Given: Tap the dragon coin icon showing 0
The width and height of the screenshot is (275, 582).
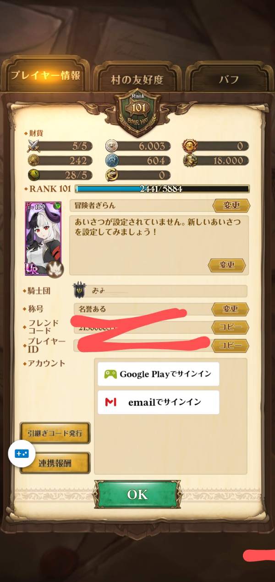Looking at the screenshot, I should pos(112,175).
